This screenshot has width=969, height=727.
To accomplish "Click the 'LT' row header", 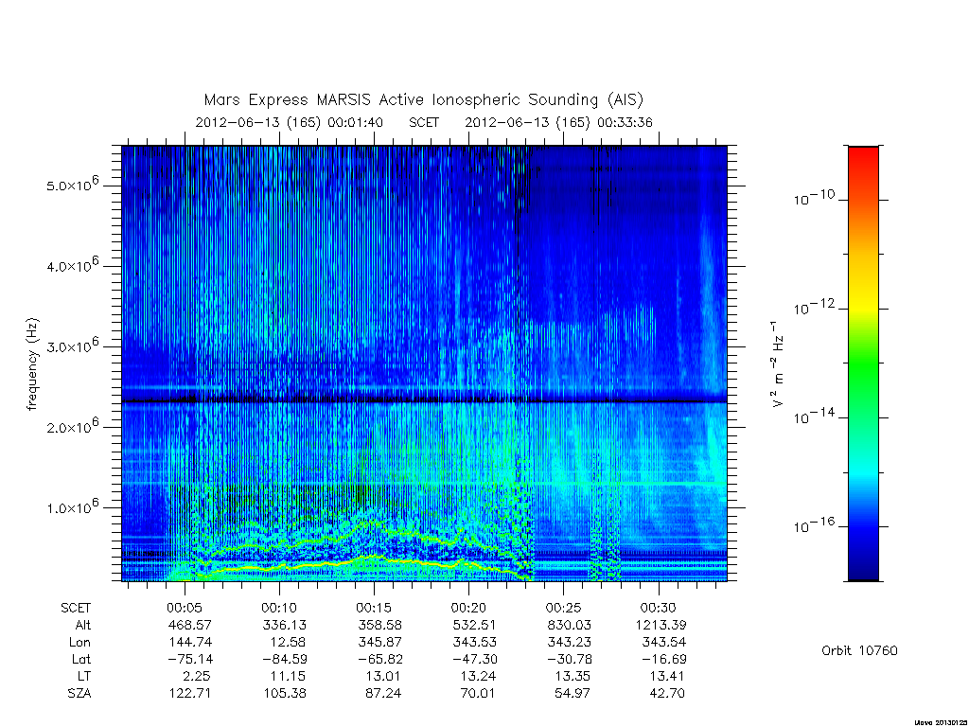I will [x=84, y=677].
